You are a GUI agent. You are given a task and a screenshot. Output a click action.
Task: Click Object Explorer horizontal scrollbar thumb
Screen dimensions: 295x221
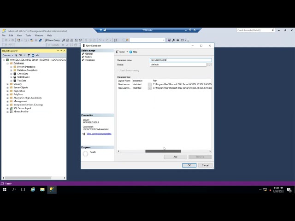tap(28, 178)
